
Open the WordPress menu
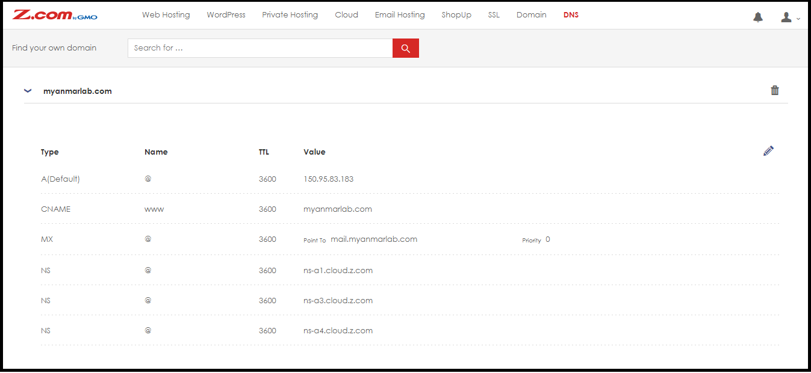[x=226, y=15]
